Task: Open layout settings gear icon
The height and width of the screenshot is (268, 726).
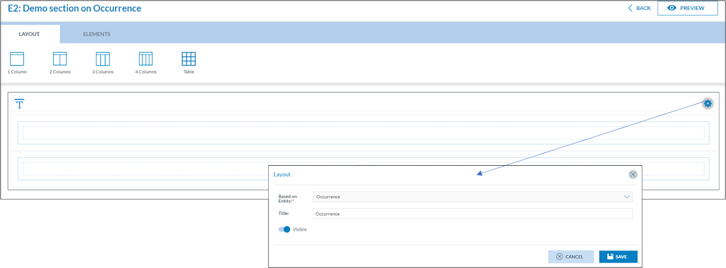Action: (707, 104)
